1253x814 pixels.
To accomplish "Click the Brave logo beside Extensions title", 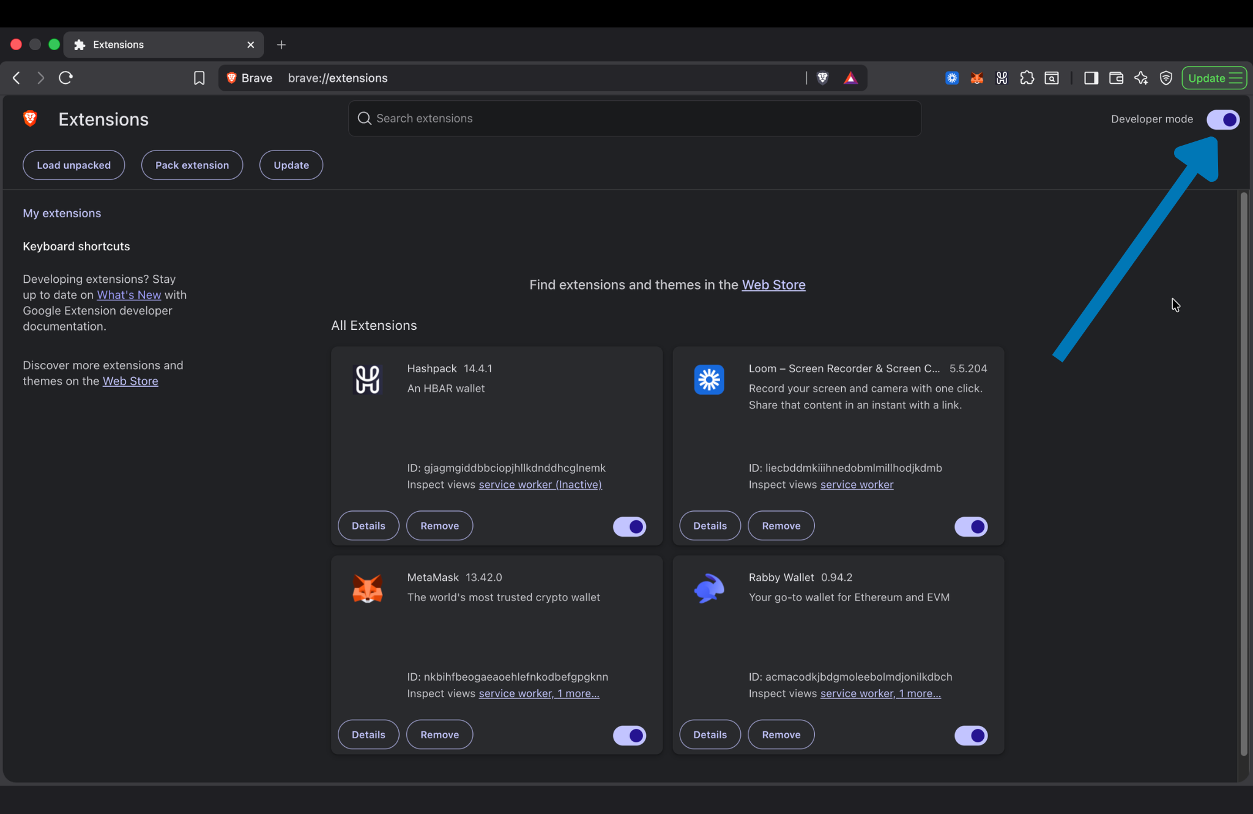I will click(x=30, y=119).
